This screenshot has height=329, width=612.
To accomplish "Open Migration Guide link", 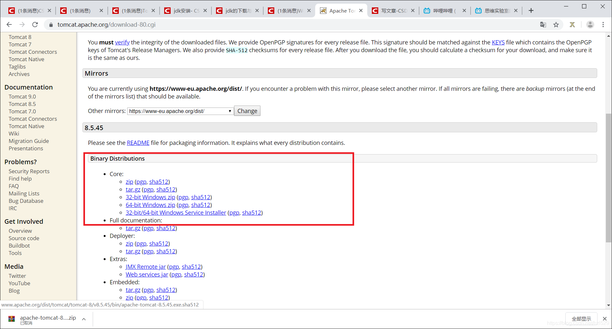I will click(29, 141).
